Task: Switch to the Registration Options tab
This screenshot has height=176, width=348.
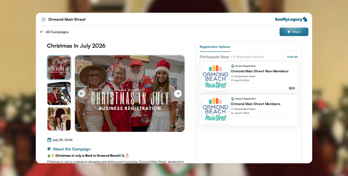Action: click(x=215, y=47)
